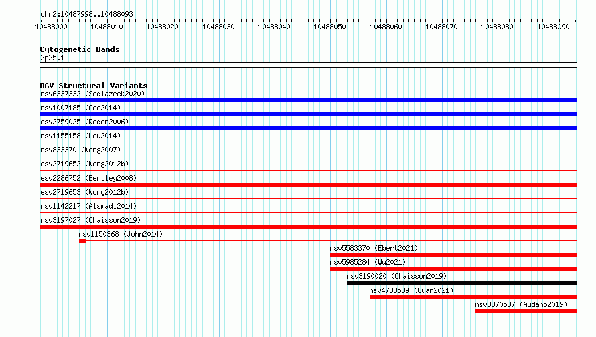
Task: Click esv2719652 (Wong2012b) variant label
Action: click(84, 164)
